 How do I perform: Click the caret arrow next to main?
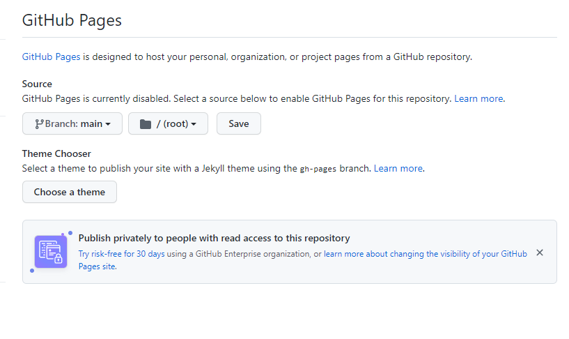(x=109, y=124)
